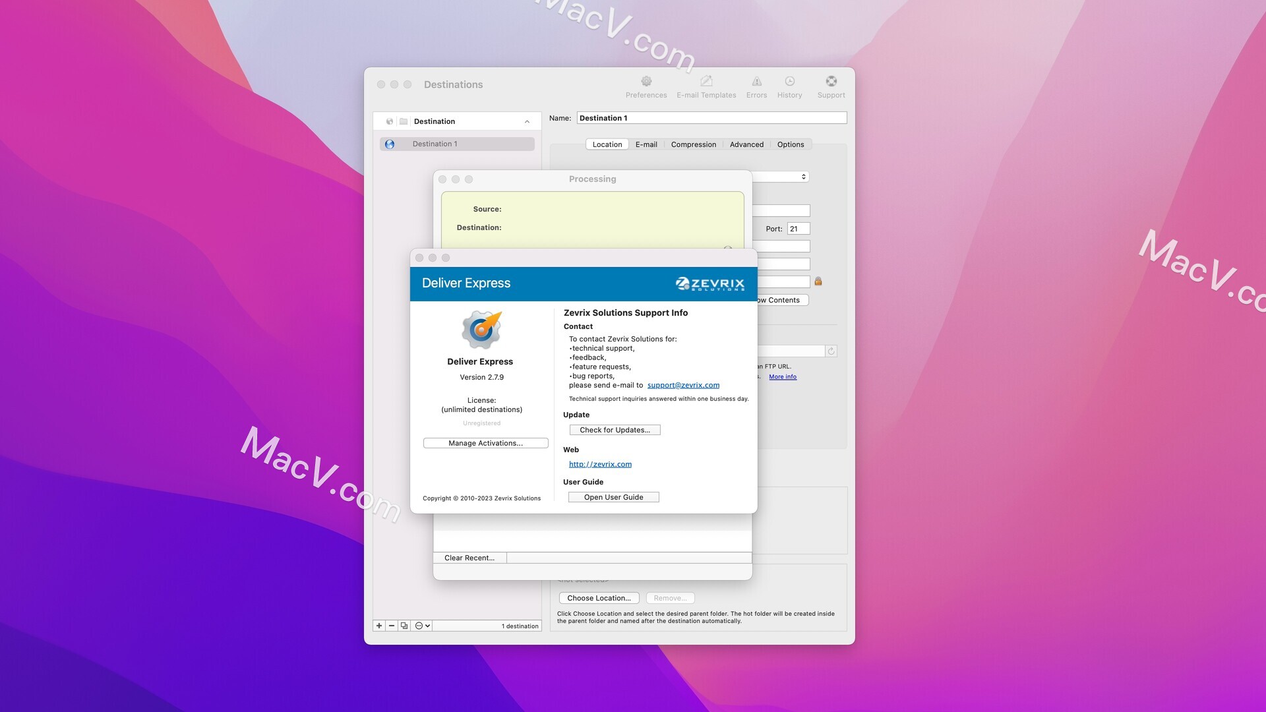1266x712 pixels.
Task: Click the orange padlock icon
Action: (x=818, y=281)
